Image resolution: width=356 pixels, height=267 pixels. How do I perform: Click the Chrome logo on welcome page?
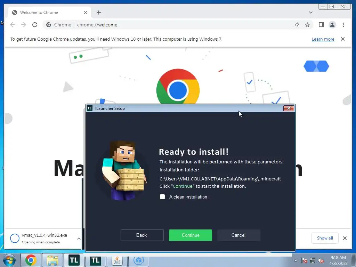point(178,87)
